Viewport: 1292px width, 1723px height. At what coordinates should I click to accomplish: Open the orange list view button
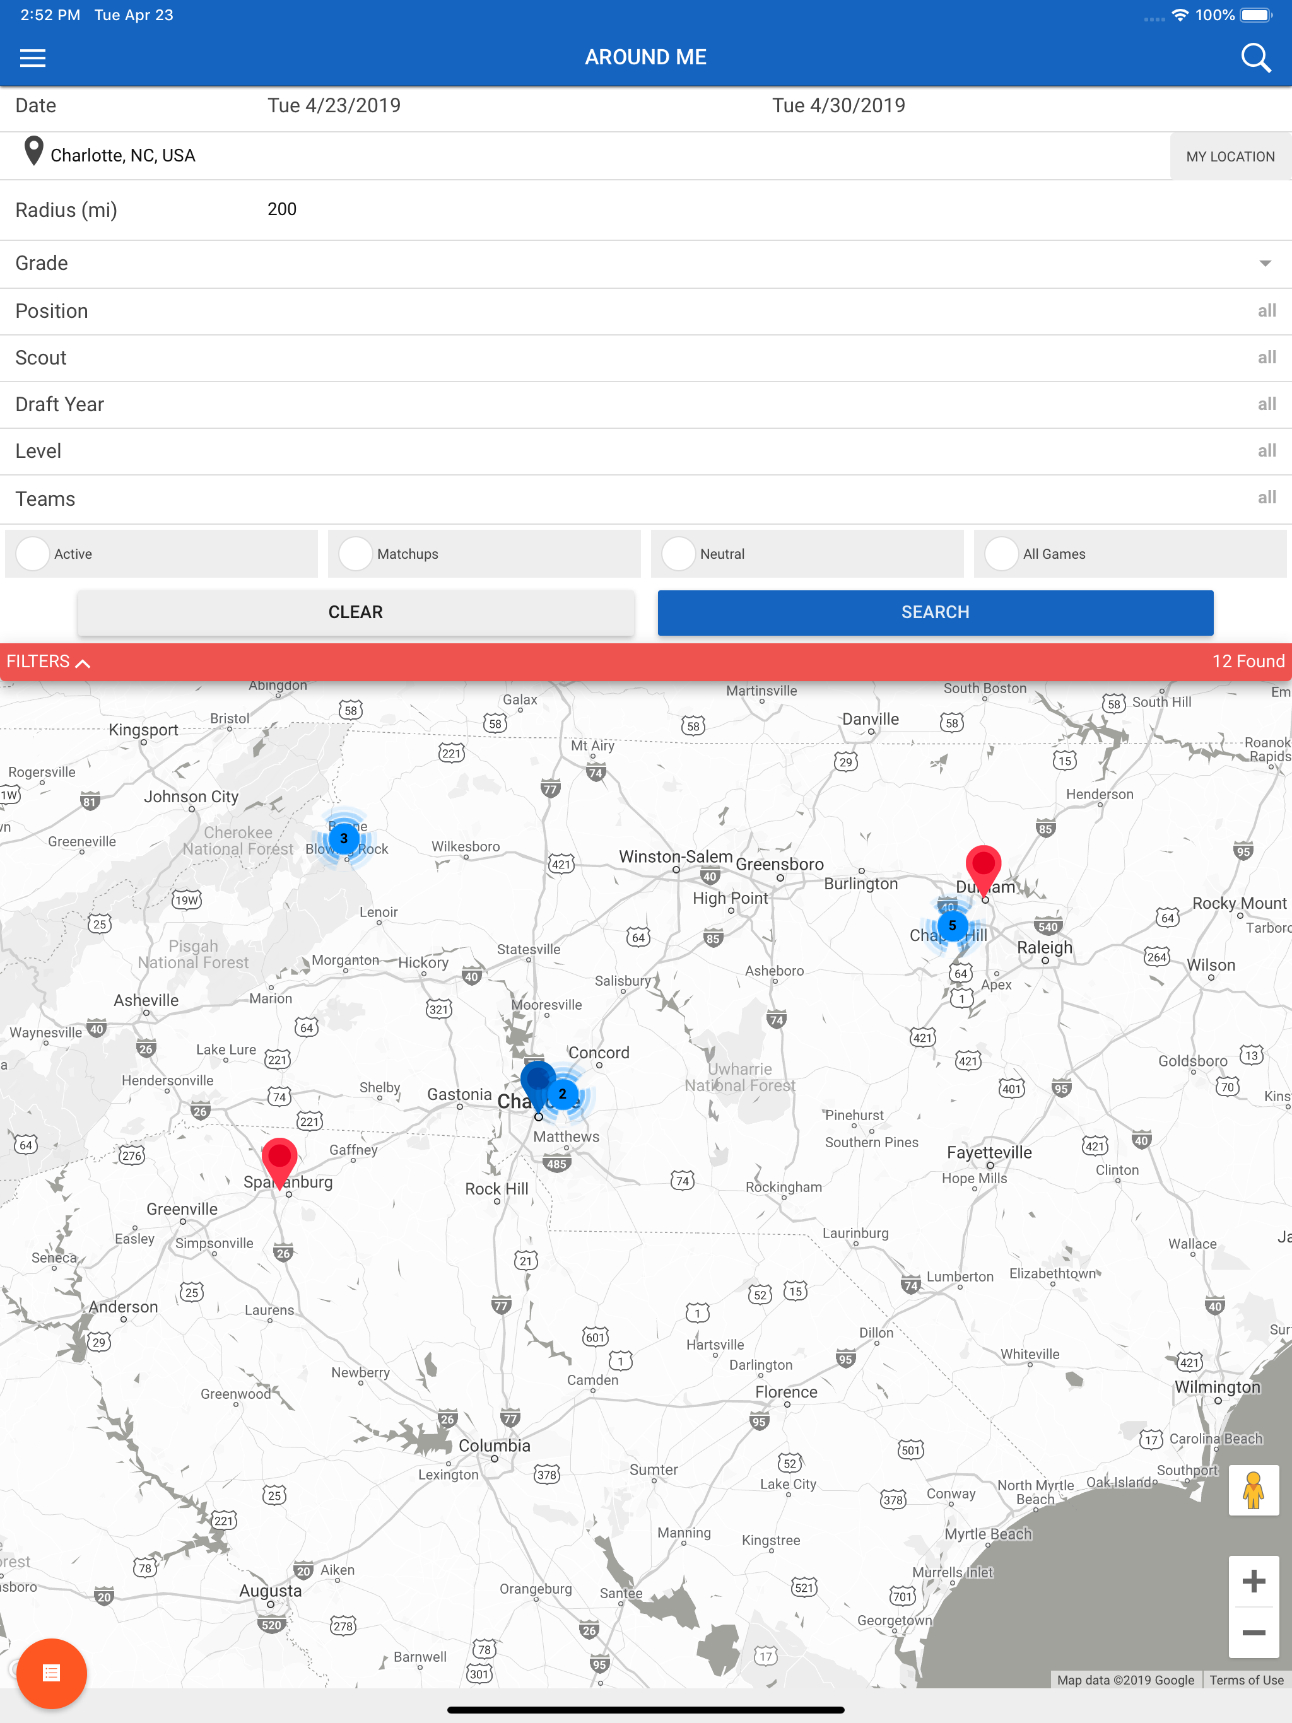[52, 1673]
